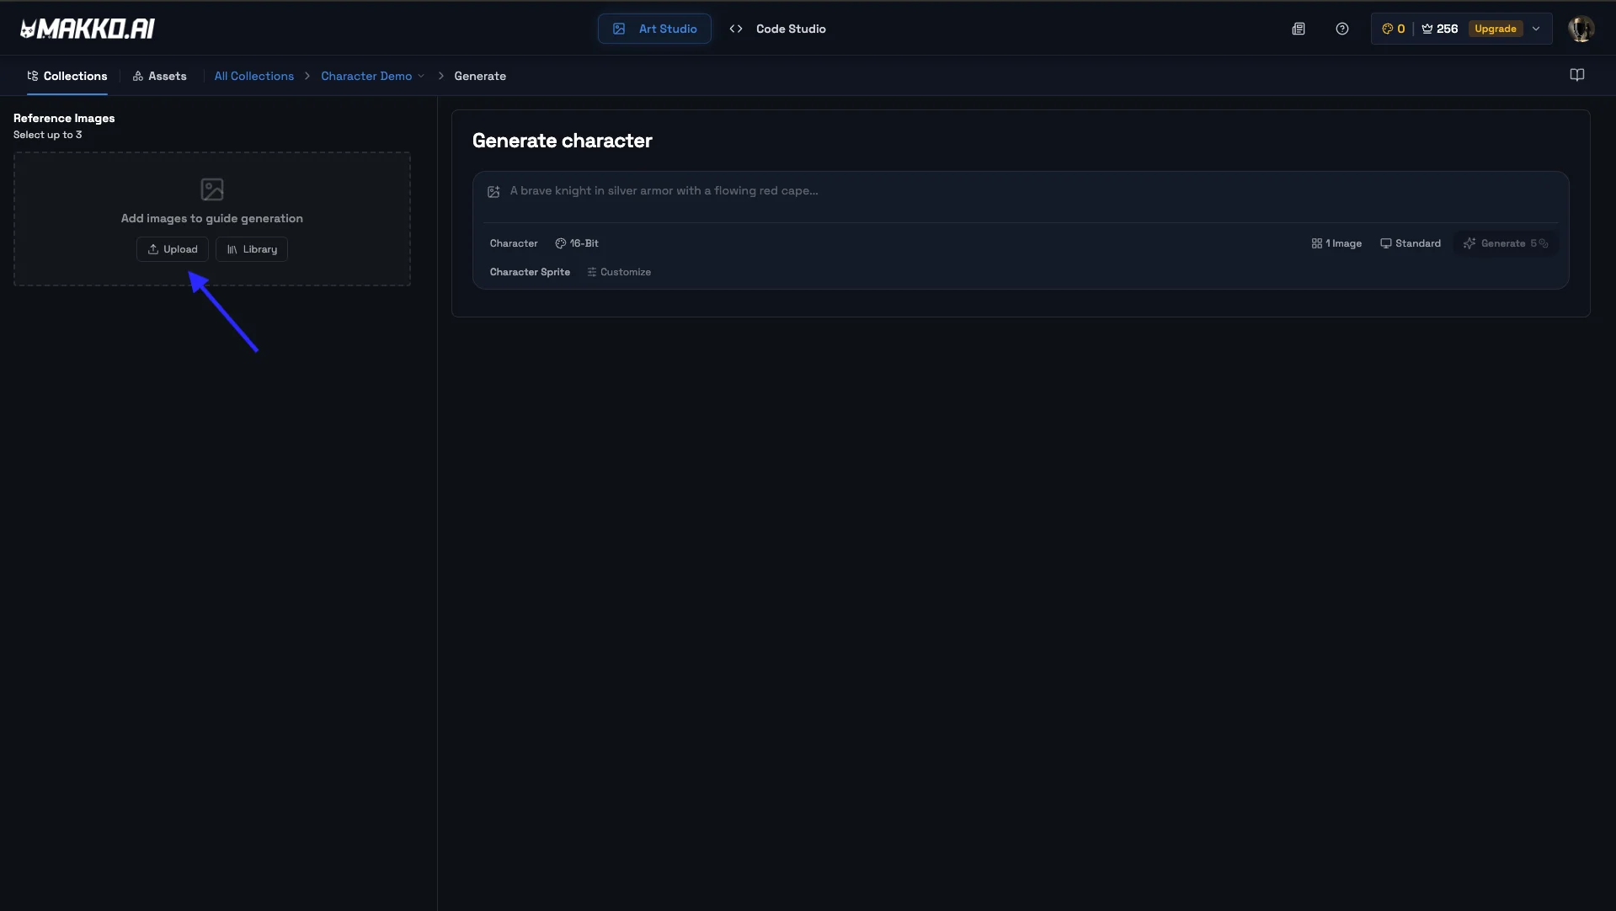This screenshot has height=911, width=1616.
Task: Open the changelog/news icon in the top bar
Action: pos(1299,28)
